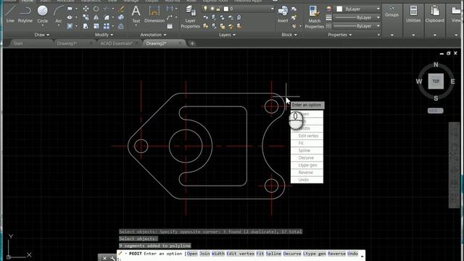464x261 pixels.
Task: Switch to the Start tab
Action: click(x=18, y=43)
